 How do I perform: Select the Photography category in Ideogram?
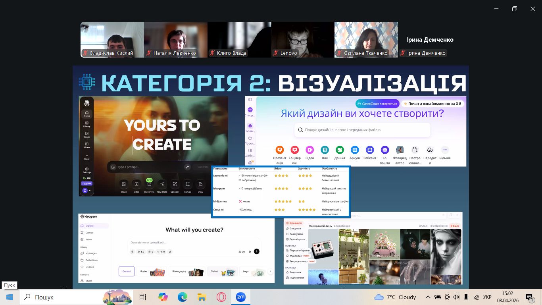tap(187, 271)
